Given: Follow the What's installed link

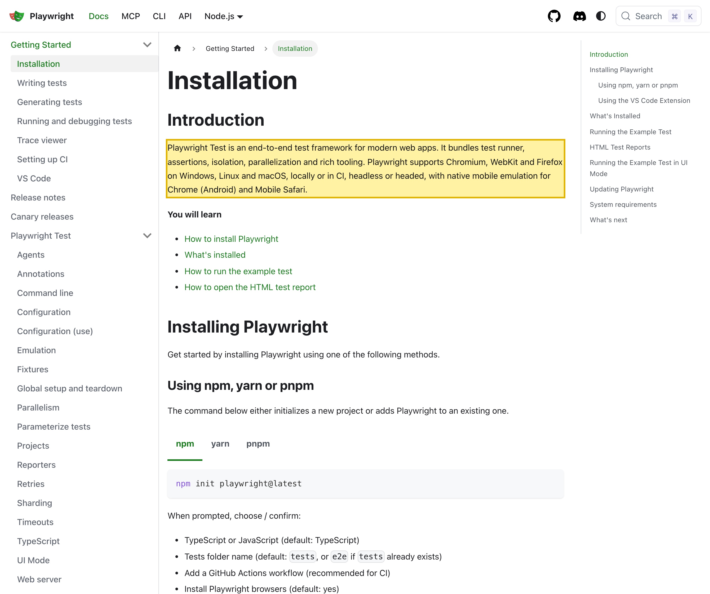Looking at the screenshot, I should click(x=215, y=255).
